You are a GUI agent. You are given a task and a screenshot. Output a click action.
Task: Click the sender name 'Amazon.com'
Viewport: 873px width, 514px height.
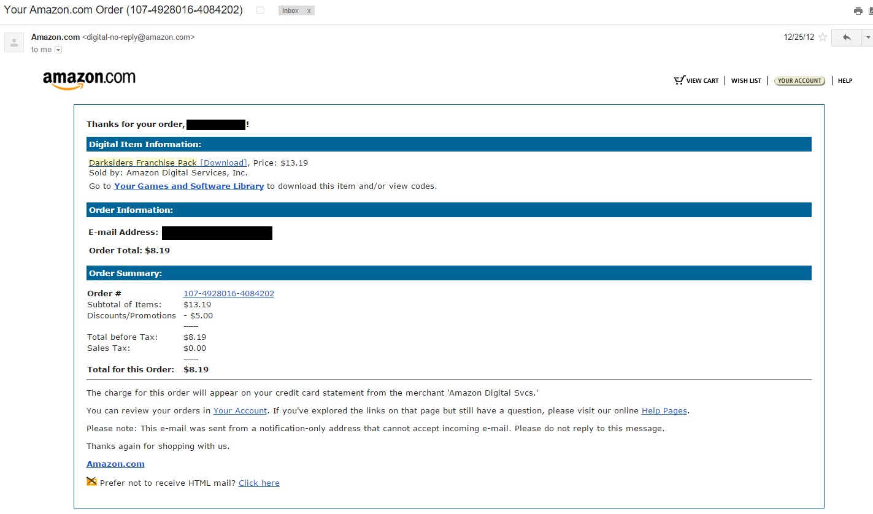coord(55,37)
